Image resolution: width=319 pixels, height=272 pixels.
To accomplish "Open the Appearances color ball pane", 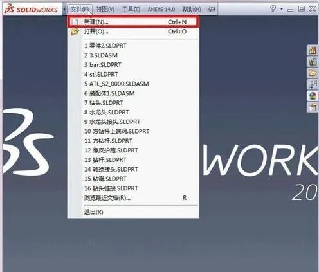I will pos(313,96).
